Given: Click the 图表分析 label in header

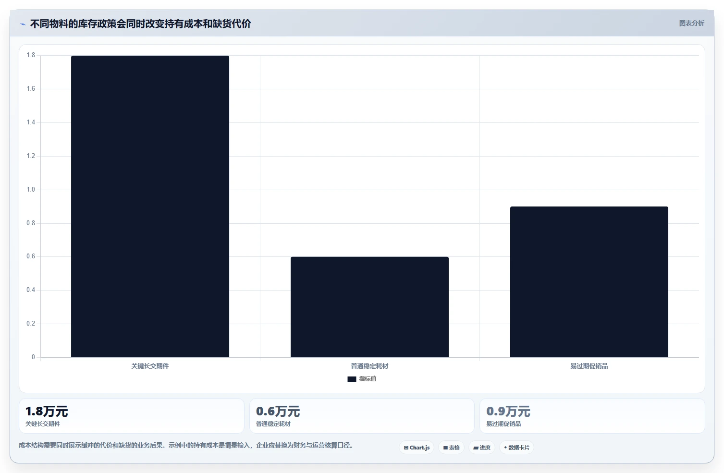Looking at the screenshot, I should 691,23.
